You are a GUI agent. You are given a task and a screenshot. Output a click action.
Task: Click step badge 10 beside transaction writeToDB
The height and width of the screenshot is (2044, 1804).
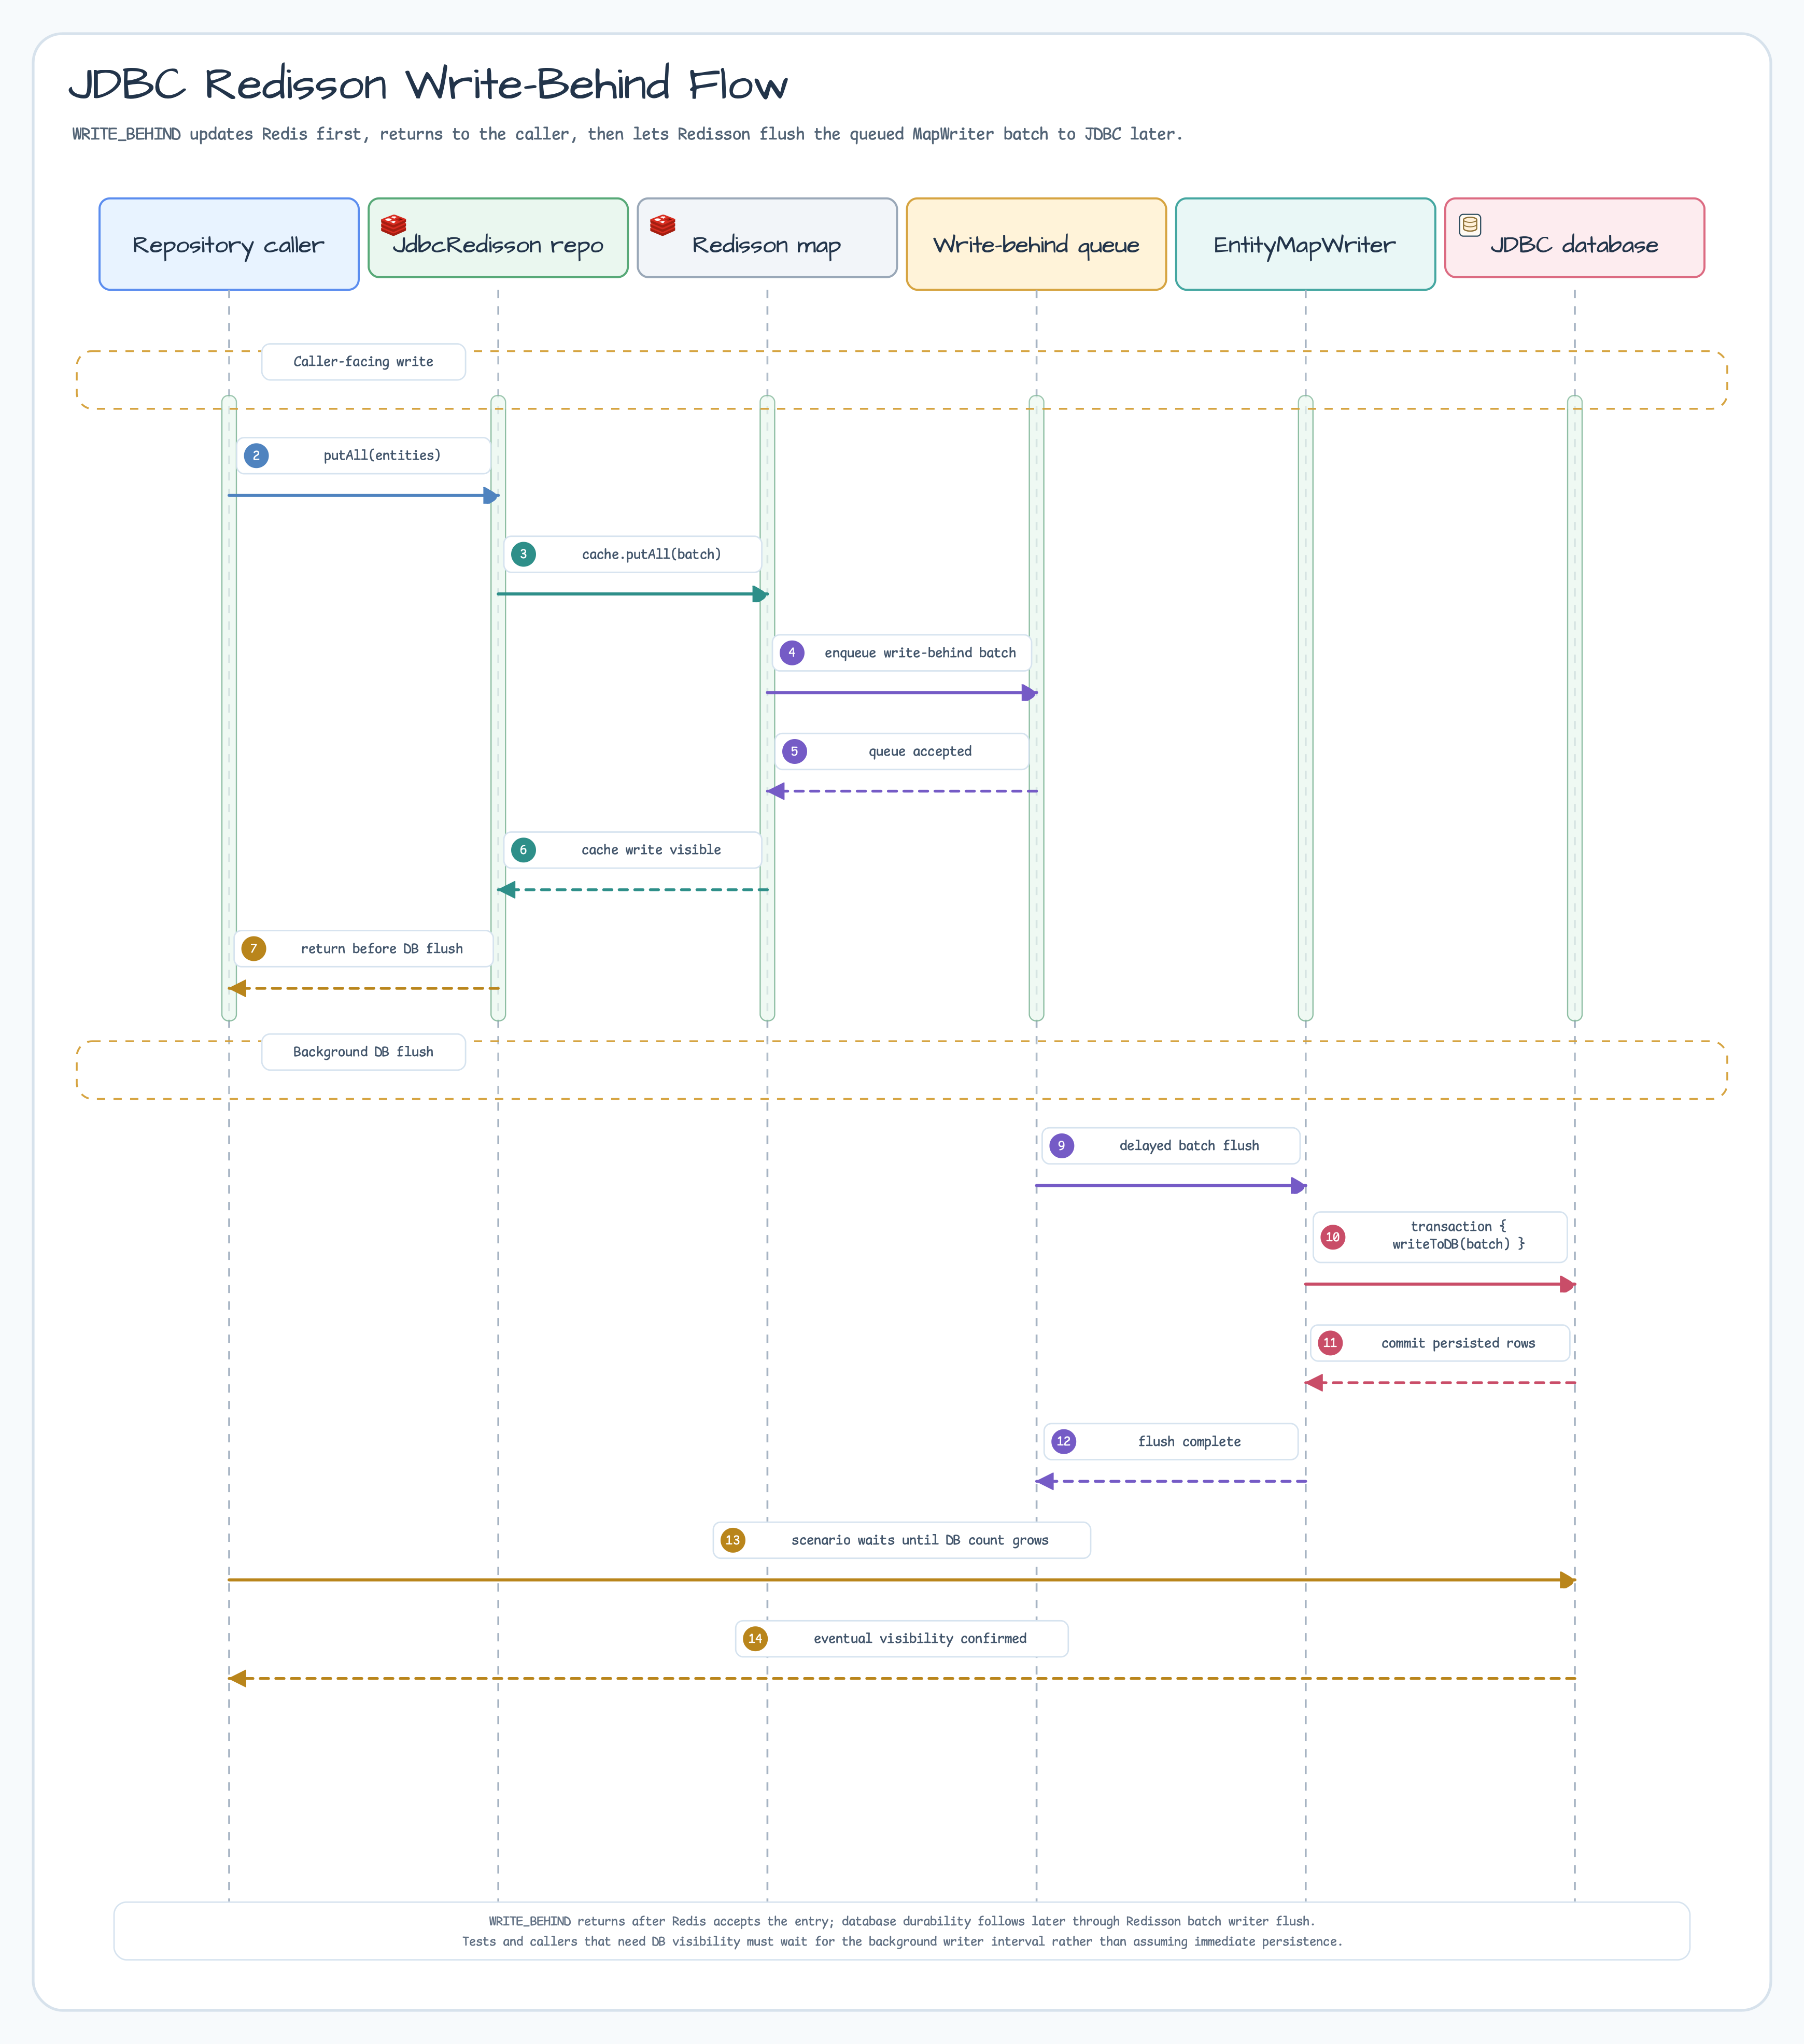1333,1238
